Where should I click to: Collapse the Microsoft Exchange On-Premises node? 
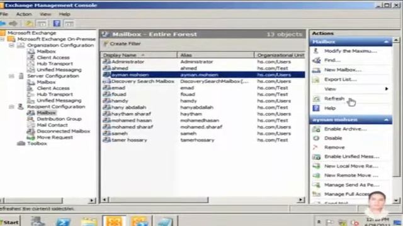click(x=2, y=39)
